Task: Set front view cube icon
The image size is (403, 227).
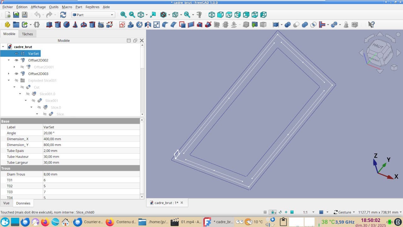Action: coord(220,15)
